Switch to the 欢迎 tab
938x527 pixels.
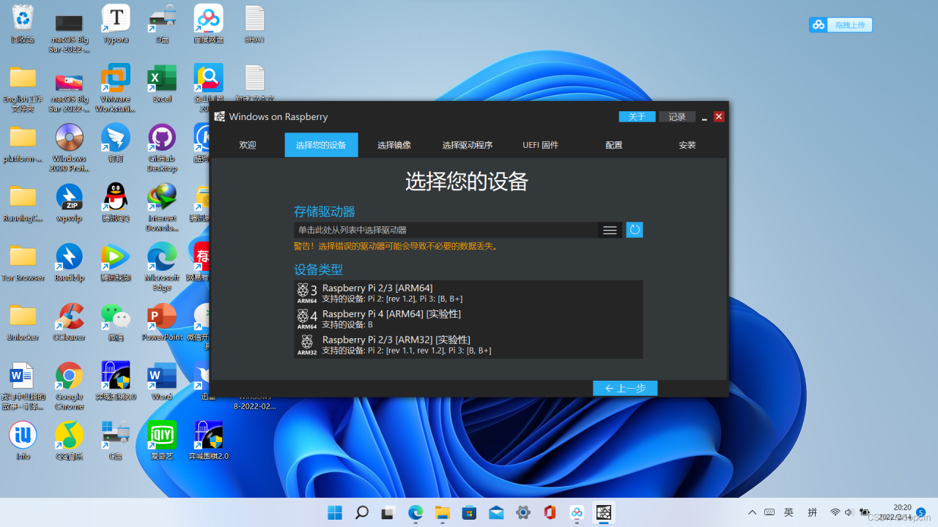pos(248,145)
